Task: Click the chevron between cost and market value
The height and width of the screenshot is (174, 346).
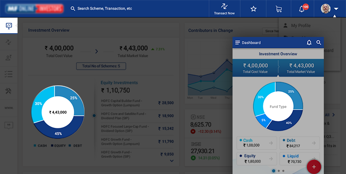Action: (96, 51)
